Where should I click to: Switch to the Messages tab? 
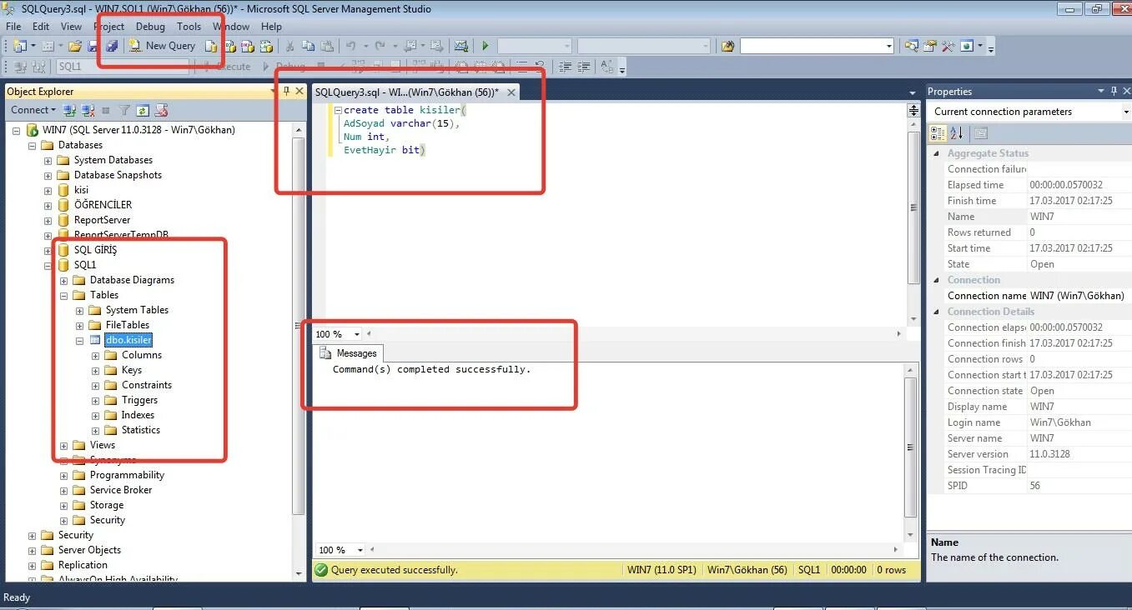point(350,353)
